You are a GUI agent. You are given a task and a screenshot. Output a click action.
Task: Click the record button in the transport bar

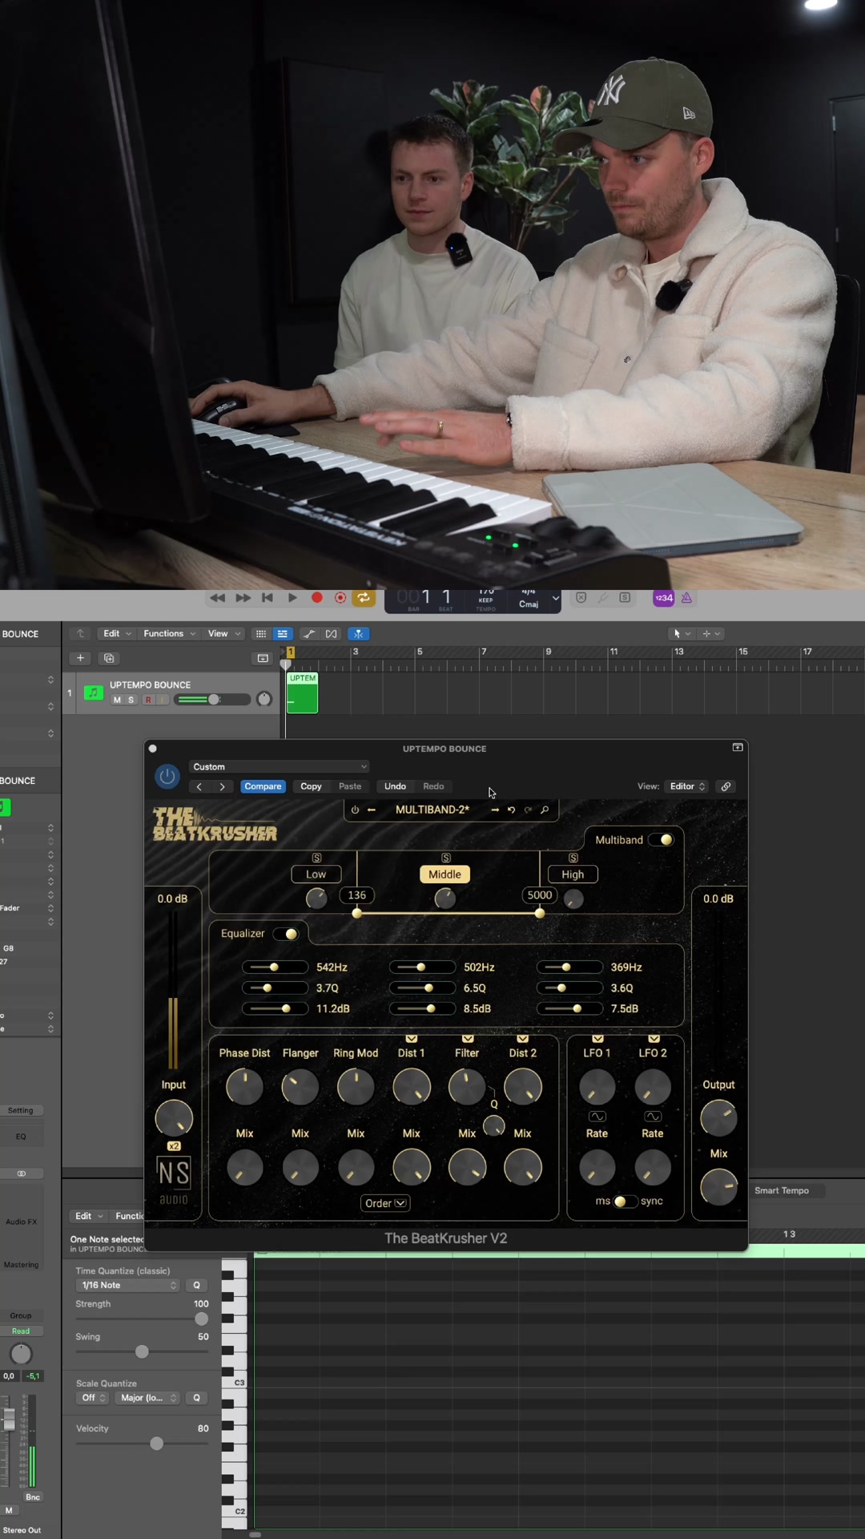coord(317,598)
